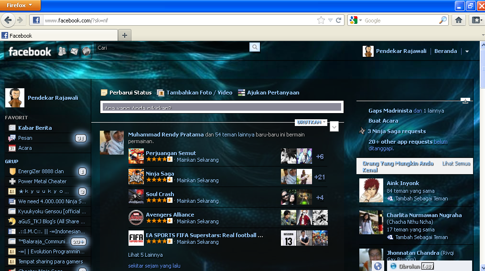This screenshot has width=485, height=271.
Task: Click the Facebook search magnifier button
Action: click(255, 47)
